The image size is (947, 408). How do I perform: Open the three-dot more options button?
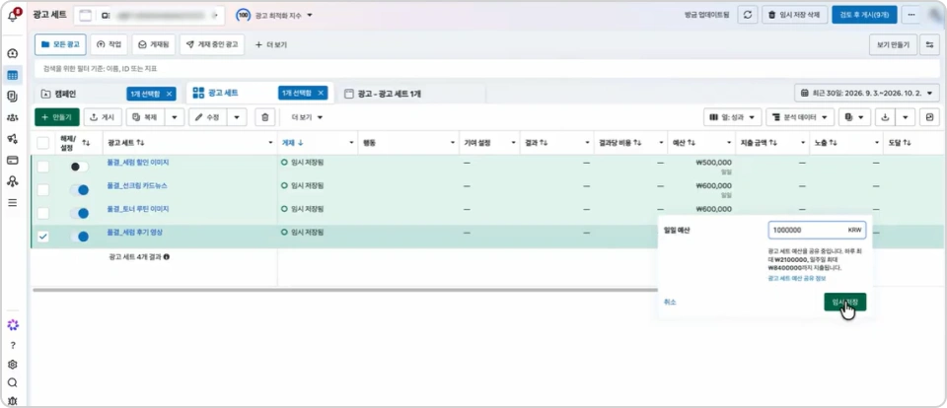[x=911, y=15]
